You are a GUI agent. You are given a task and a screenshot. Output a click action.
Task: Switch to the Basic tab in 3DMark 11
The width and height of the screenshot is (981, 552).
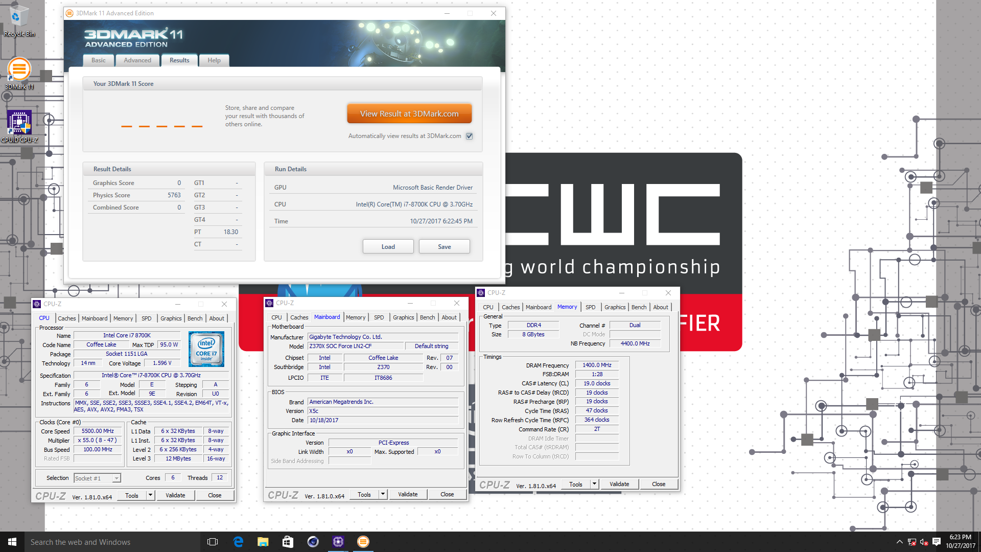click(99, 60)
